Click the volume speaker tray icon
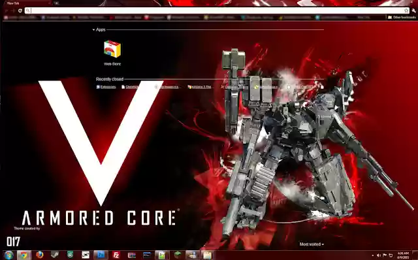 point(379,255)
